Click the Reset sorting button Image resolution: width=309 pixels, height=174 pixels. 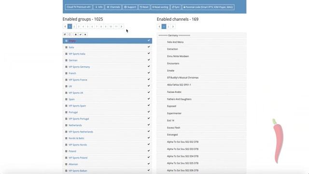[x=160, y=7]
